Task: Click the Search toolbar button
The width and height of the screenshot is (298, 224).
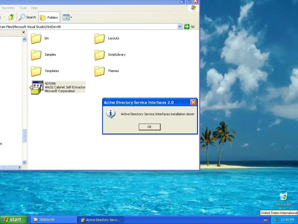Action: pos(27,17)
